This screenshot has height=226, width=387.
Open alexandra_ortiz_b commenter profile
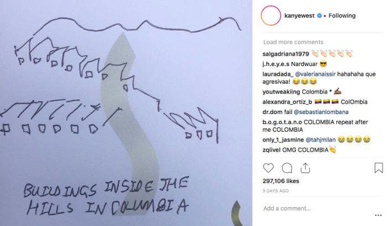[x=287, y=102]
